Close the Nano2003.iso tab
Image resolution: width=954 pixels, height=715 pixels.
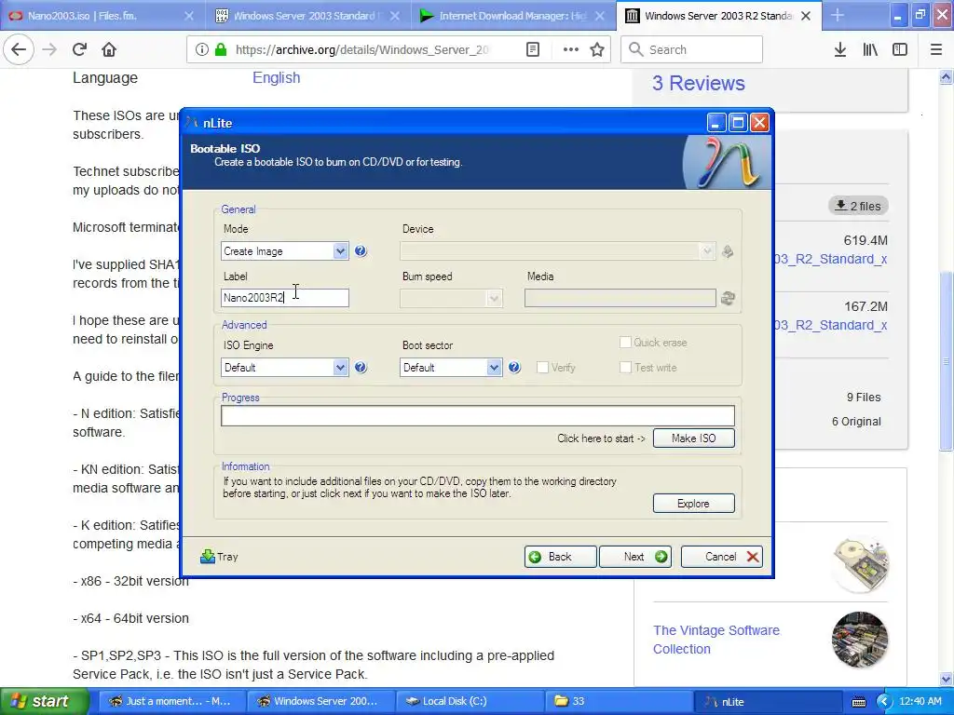tap(189, 16)
